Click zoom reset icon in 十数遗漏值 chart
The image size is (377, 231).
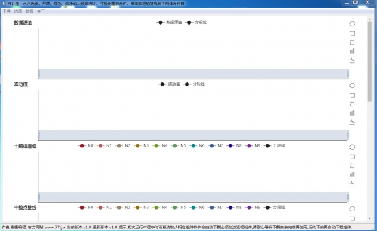[x=352, y=166]
